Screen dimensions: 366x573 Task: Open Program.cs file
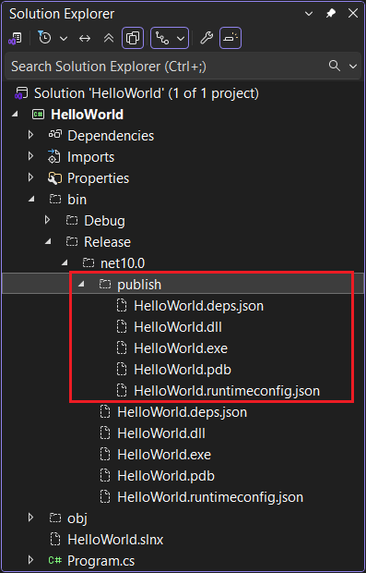(x=101, y=561)
